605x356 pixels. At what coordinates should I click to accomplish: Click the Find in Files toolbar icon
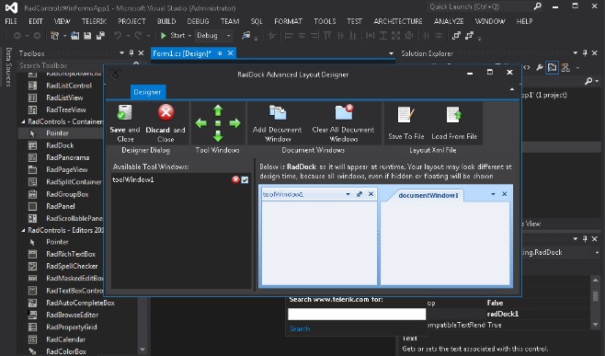245,36
